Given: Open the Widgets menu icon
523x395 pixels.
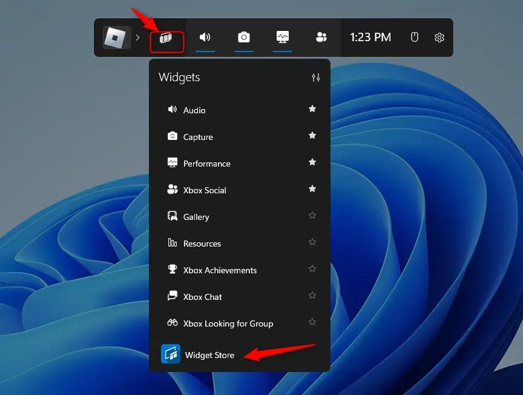Looking at the screenshot, I should tap(166, 38).
